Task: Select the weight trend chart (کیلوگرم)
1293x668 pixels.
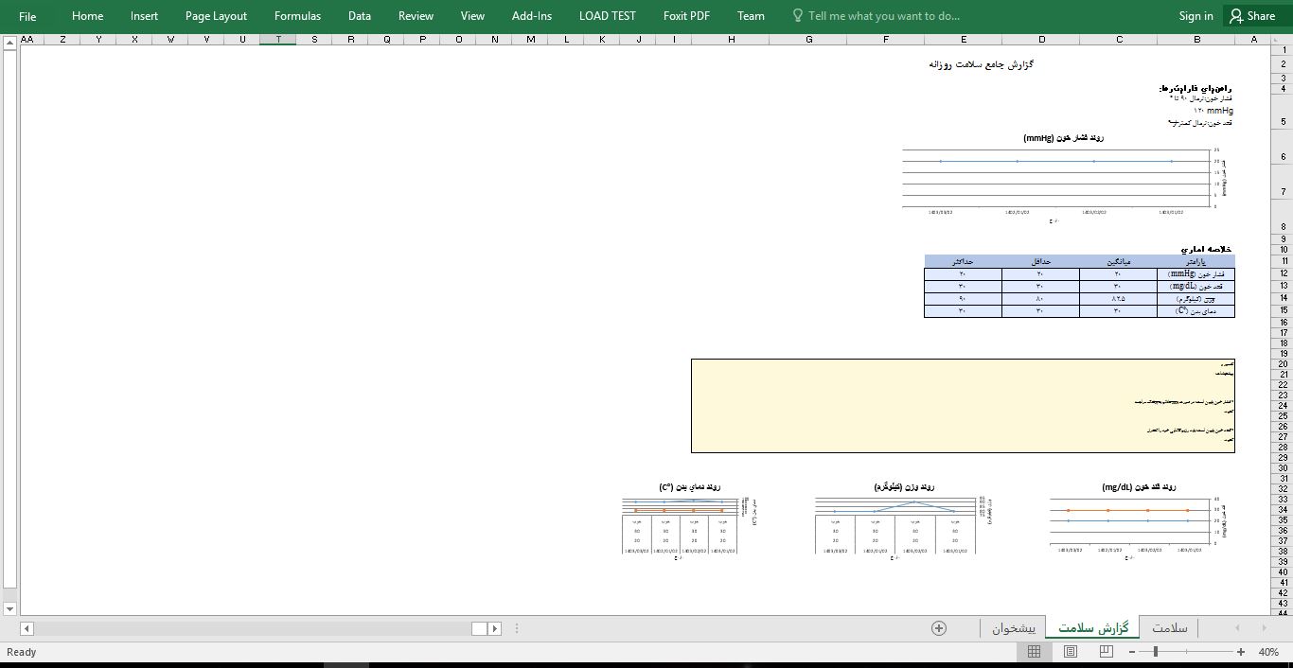Action: pyautogui.click(x=904, y=521)
